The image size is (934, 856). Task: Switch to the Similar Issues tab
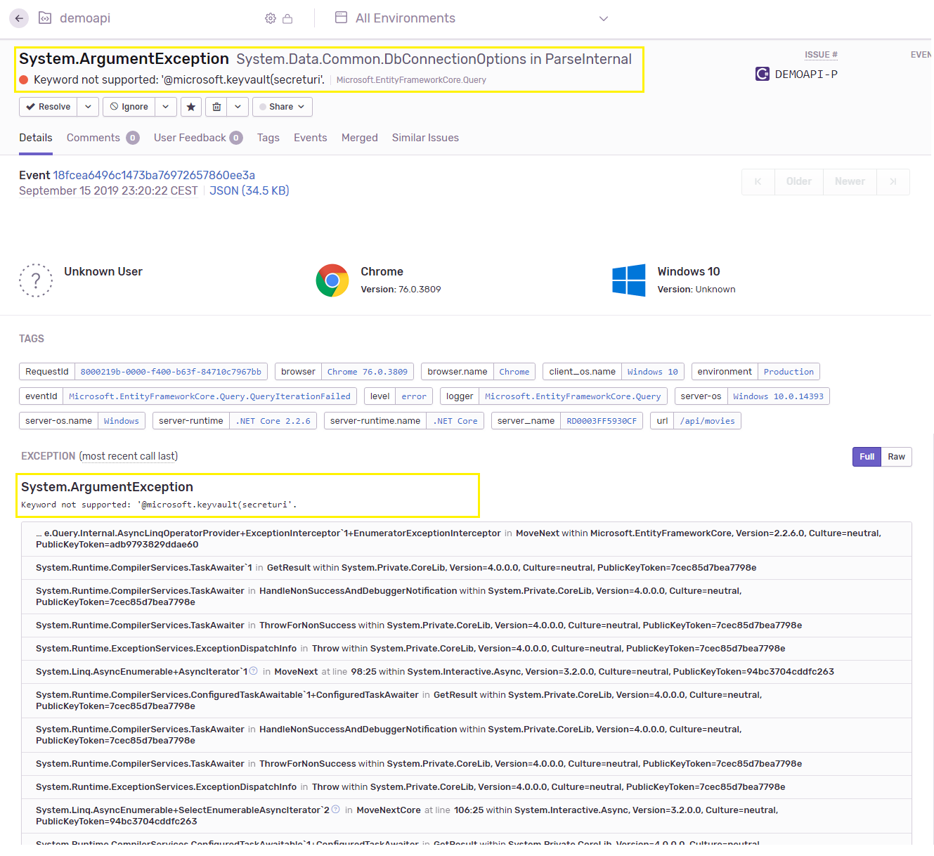[425, 138]
